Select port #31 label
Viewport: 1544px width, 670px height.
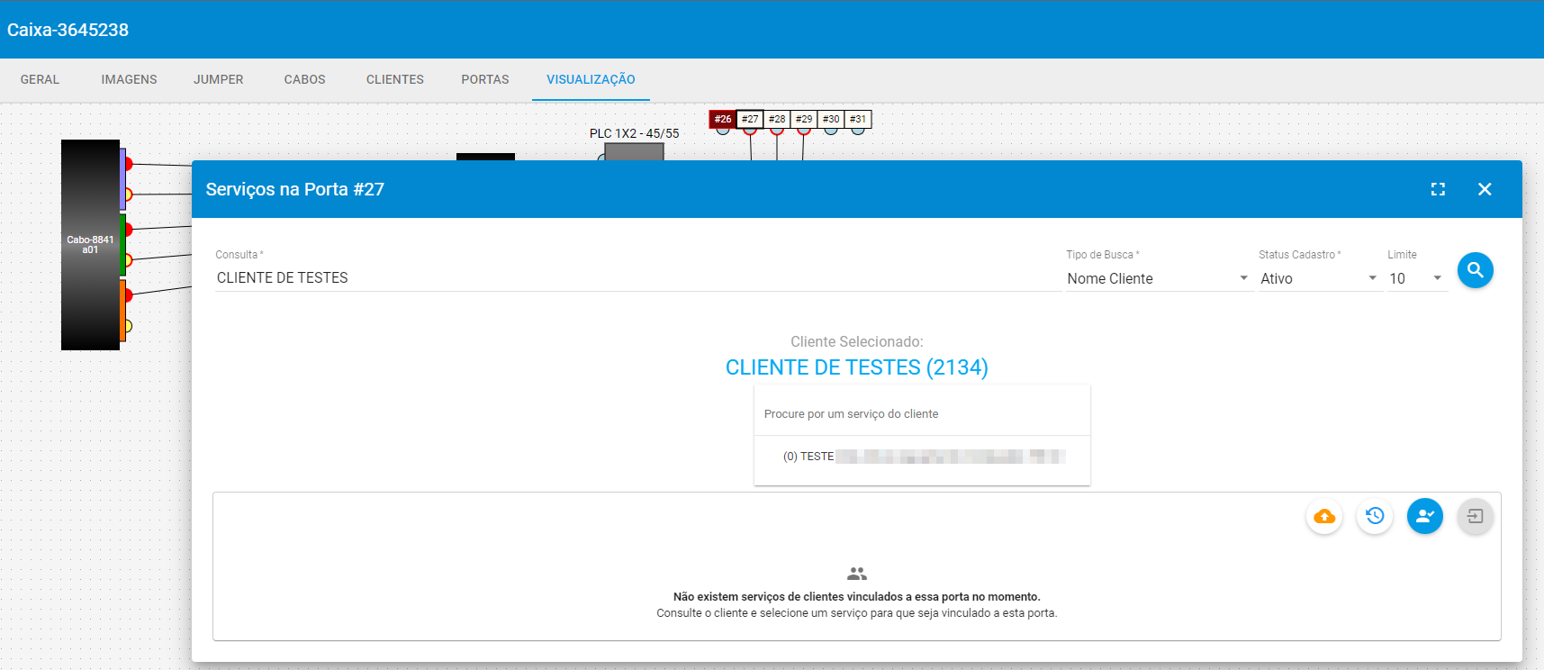858,119
